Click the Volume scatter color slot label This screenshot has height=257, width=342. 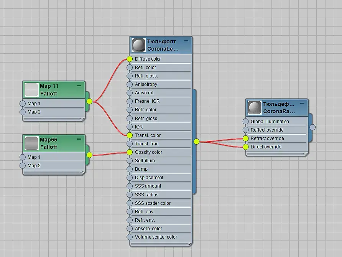(156, 237)
